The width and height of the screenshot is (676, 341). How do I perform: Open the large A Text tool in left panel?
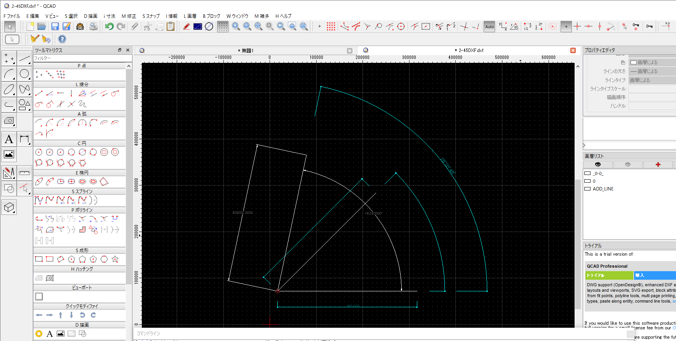tap(9, 139)
